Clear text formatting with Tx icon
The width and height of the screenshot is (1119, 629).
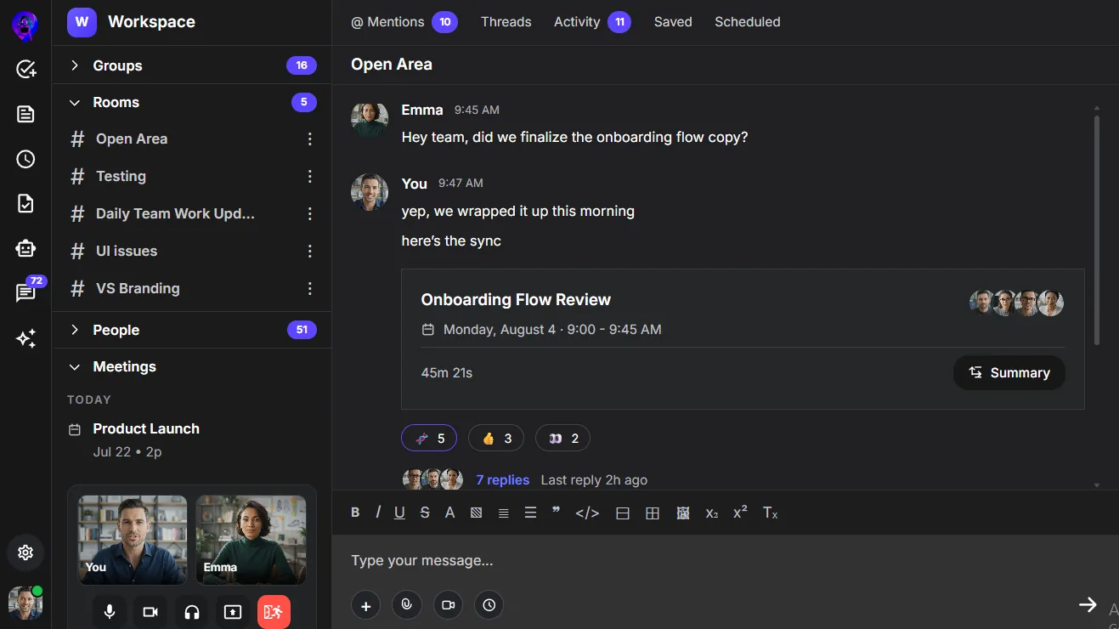[x=770, y=513]
